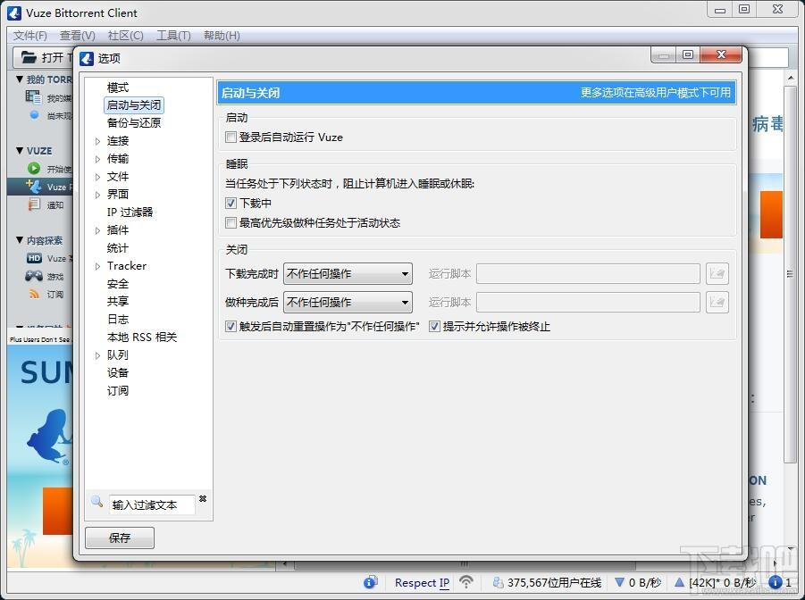The width and height of the screenshot is (805, 600).
Task: Select 设备 in options tree
Action: (x=118, y=372)
